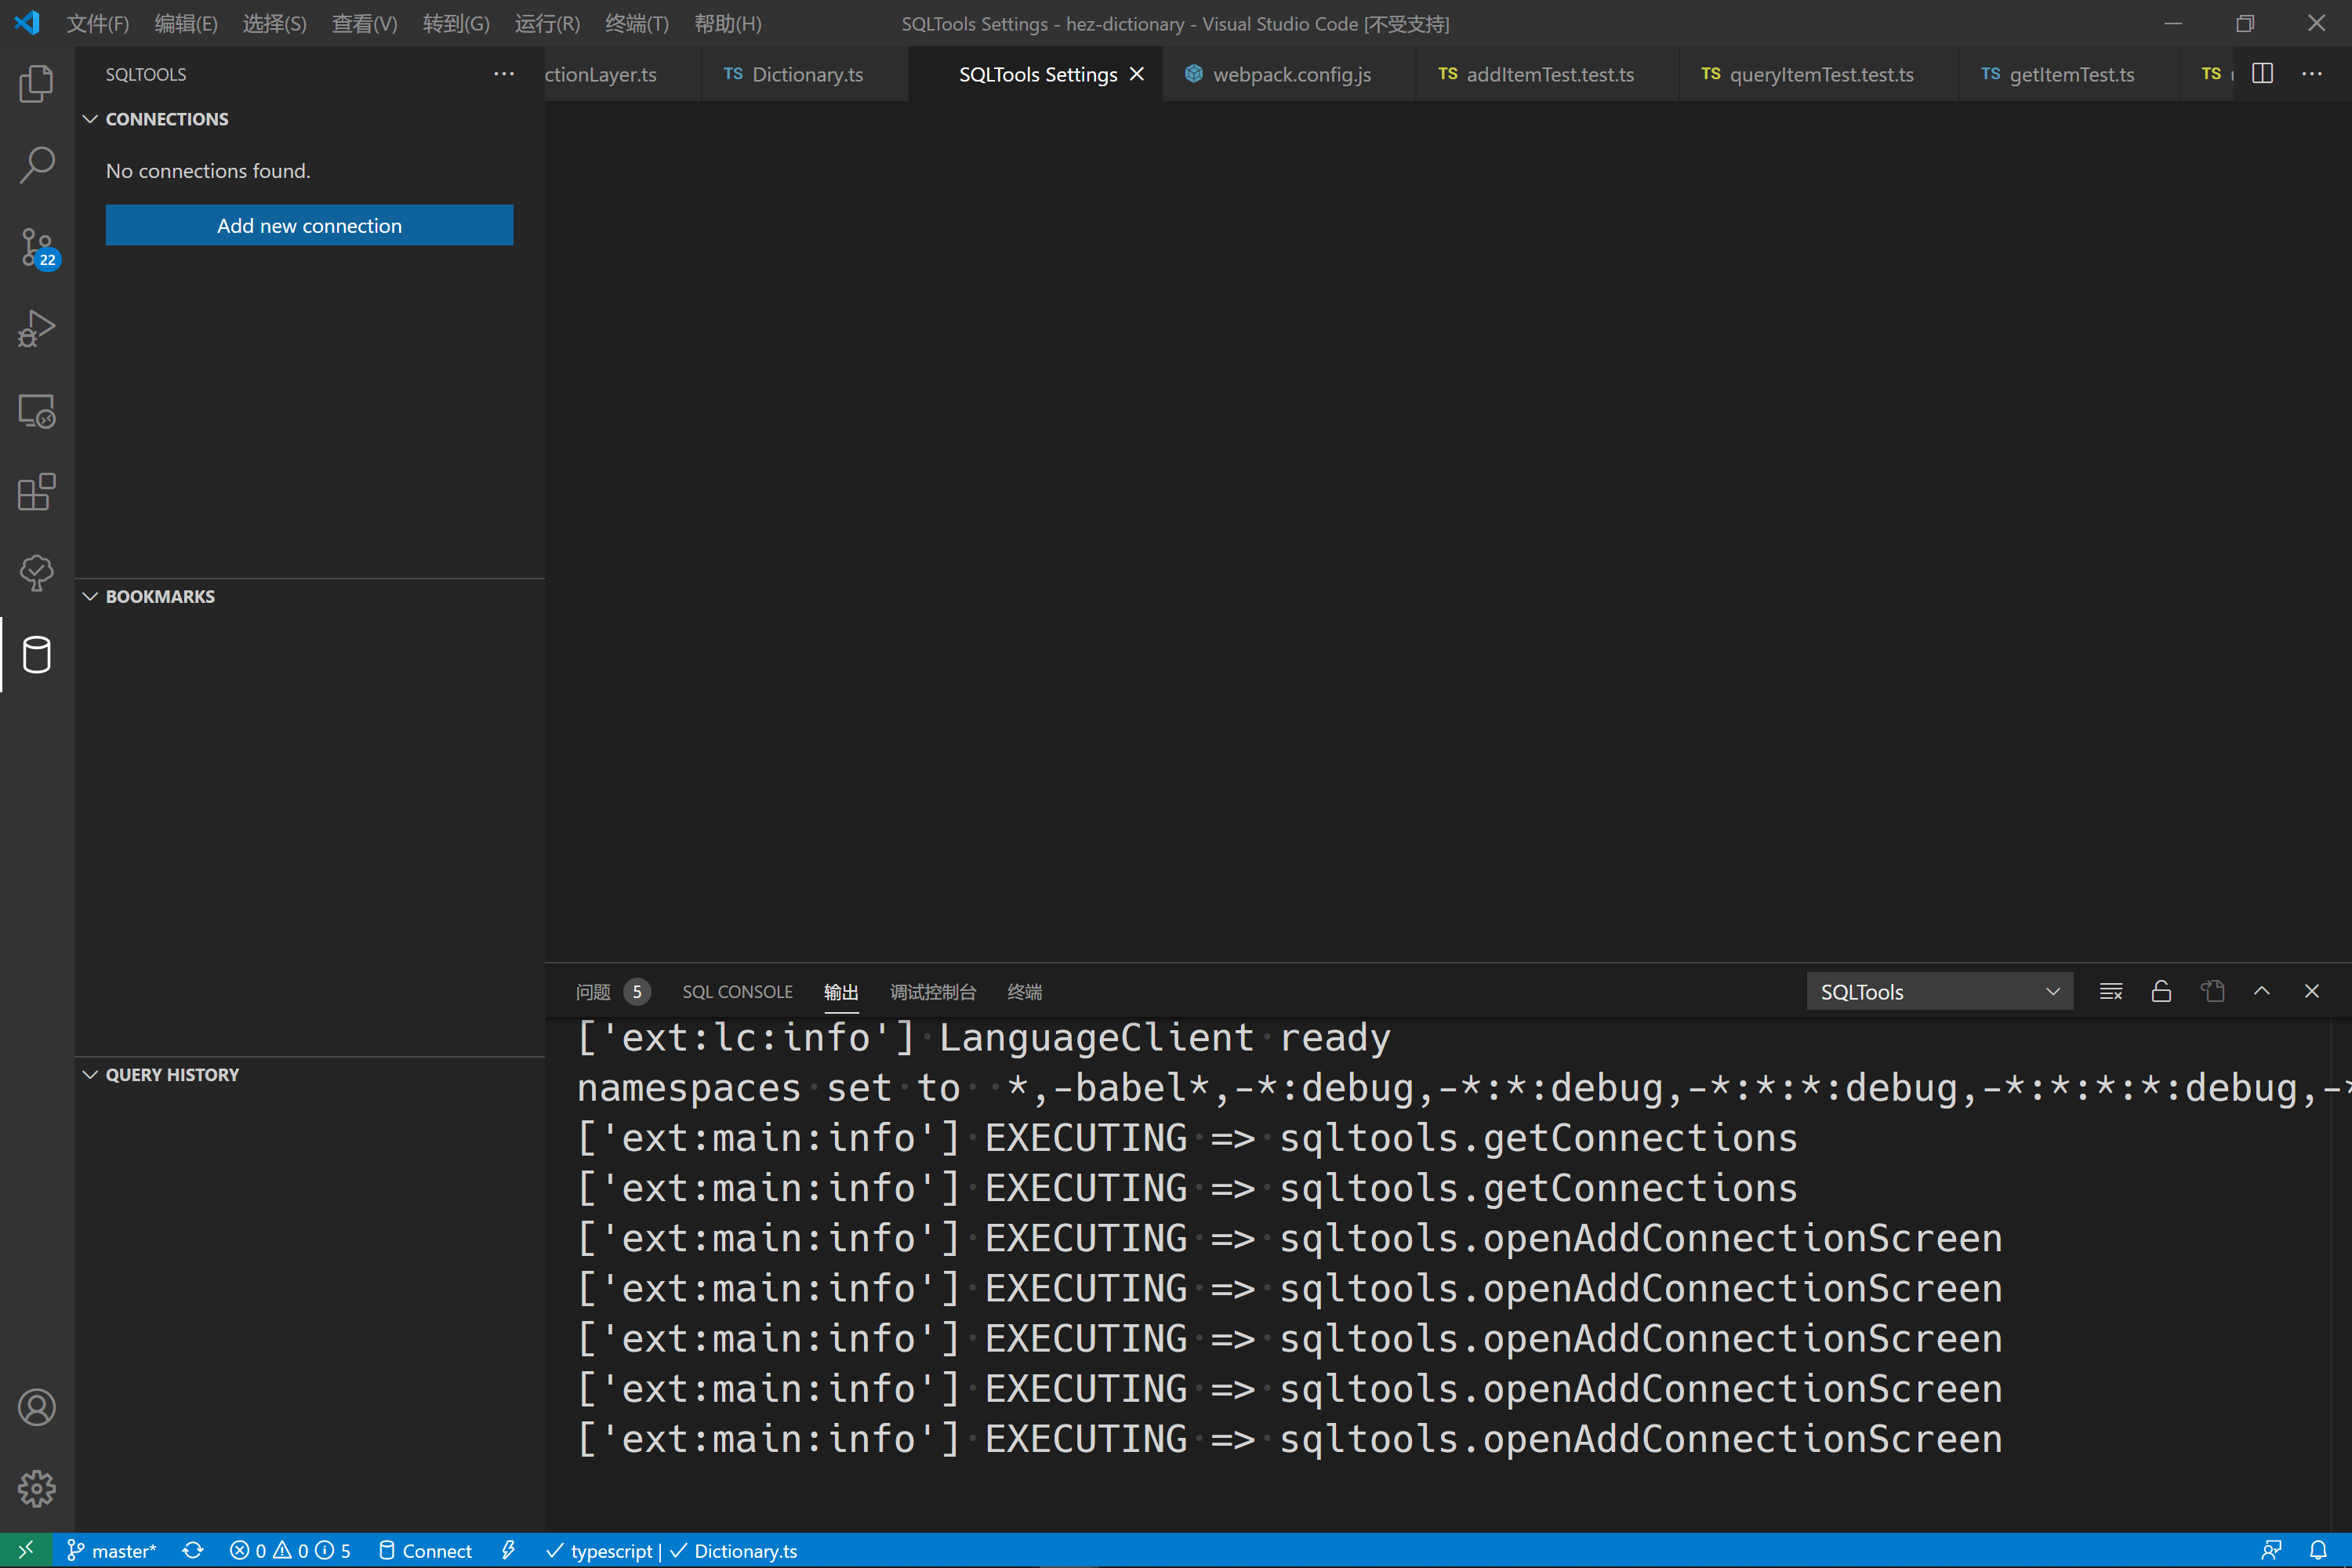Click Add new connection button
This screenshot has height=1568, width=2352.
coord(309,225)
